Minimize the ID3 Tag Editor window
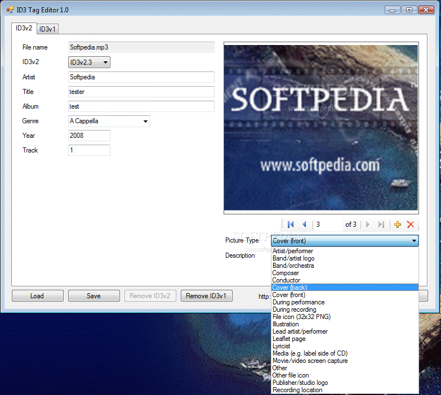Screen dimensions: 441x395 click(x=393, y=10)
